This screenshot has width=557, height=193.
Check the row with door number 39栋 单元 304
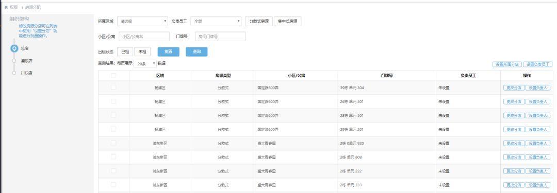click(x=113, y=87)
